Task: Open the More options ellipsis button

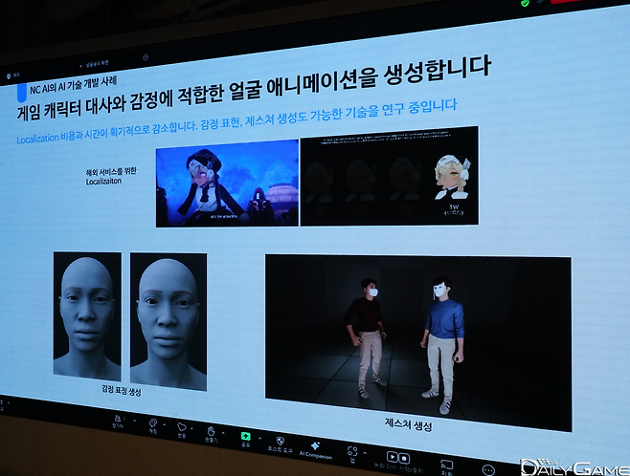Action: (488, 469)
